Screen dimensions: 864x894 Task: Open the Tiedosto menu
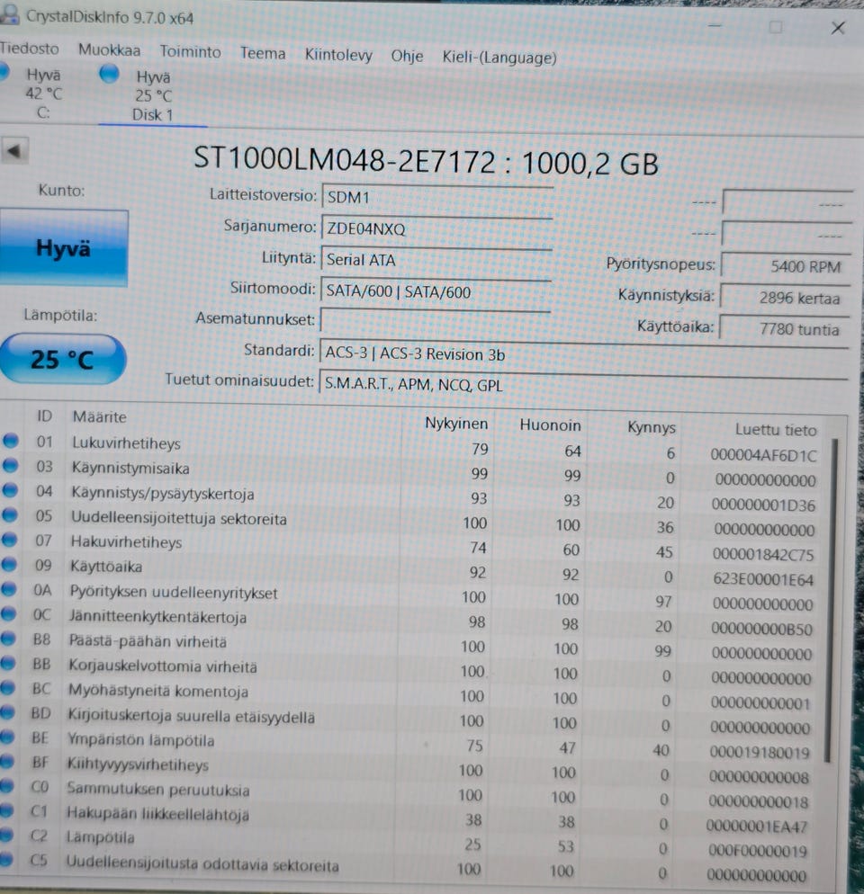(x=29, y=49)
